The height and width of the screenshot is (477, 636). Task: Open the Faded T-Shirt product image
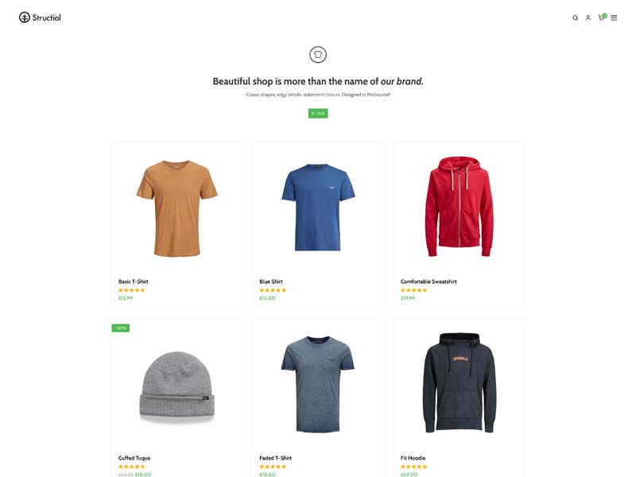click(x=317, y=384)
